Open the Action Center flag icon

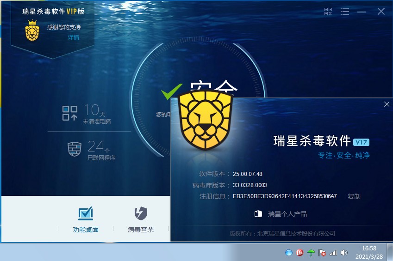point(322,253)
